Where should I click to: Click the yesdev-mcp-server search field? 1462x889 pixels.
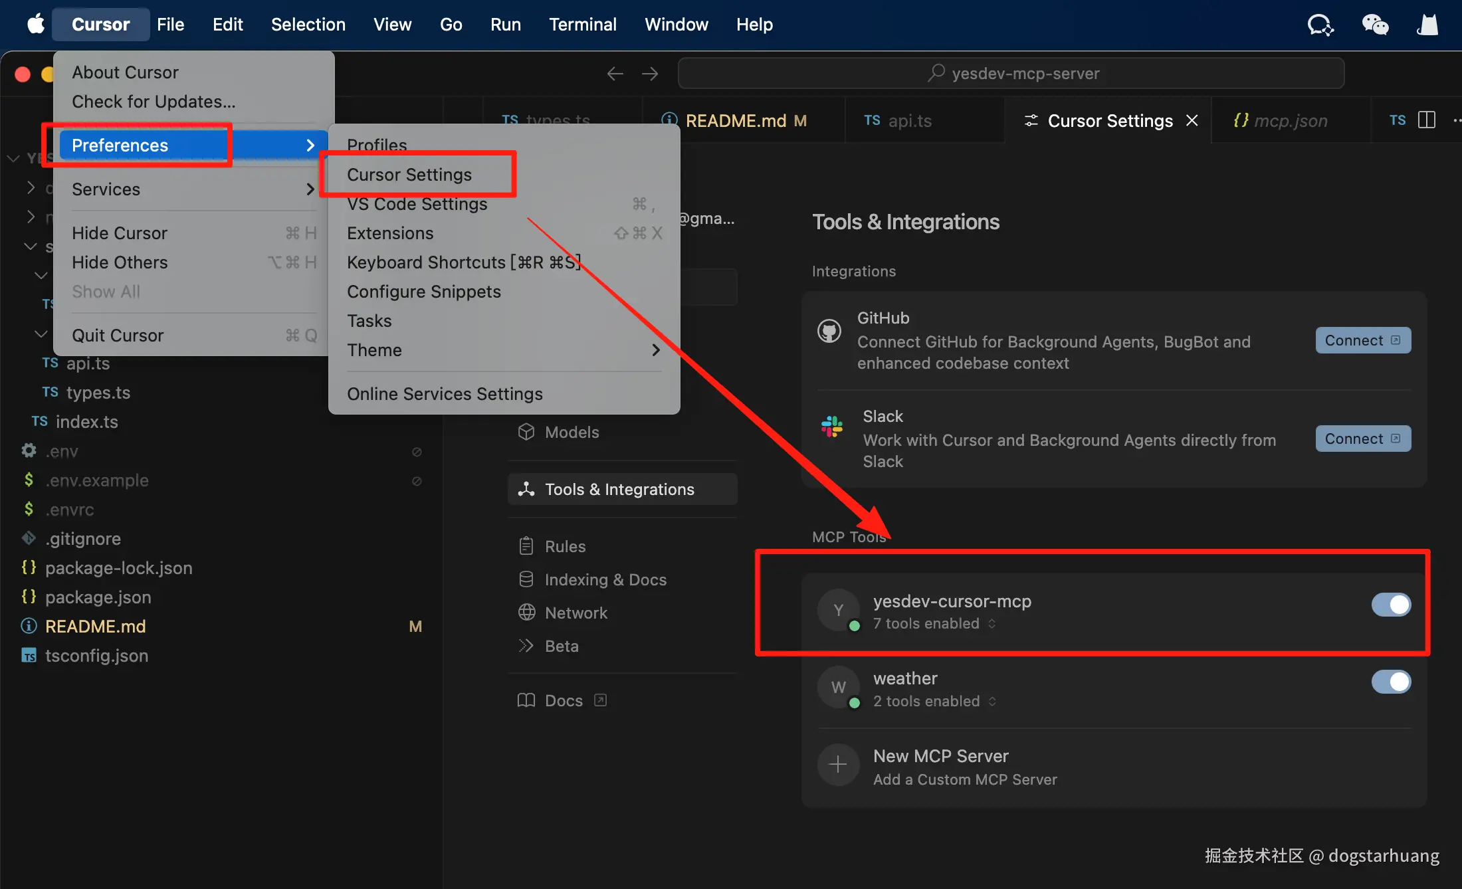pos(1011,74)
